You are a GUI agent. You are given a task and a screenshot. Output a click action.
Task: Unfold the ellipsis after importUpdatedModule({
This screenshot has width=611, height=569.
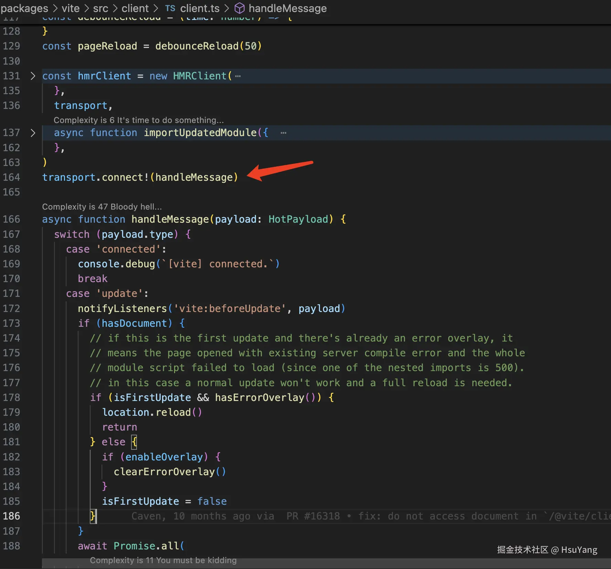pyautogui.click(x=283, y=133)
